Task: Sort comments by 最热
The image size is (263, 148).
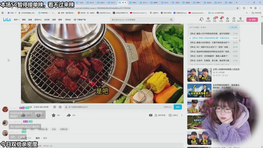Action: tap(38, 138)
